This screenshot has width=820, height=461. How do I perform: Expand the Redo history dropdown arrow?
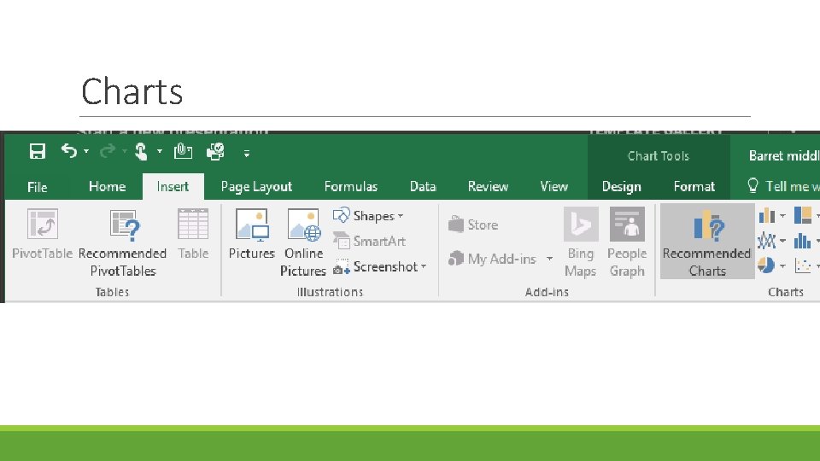pyautogui.click(x=125, y=152)
